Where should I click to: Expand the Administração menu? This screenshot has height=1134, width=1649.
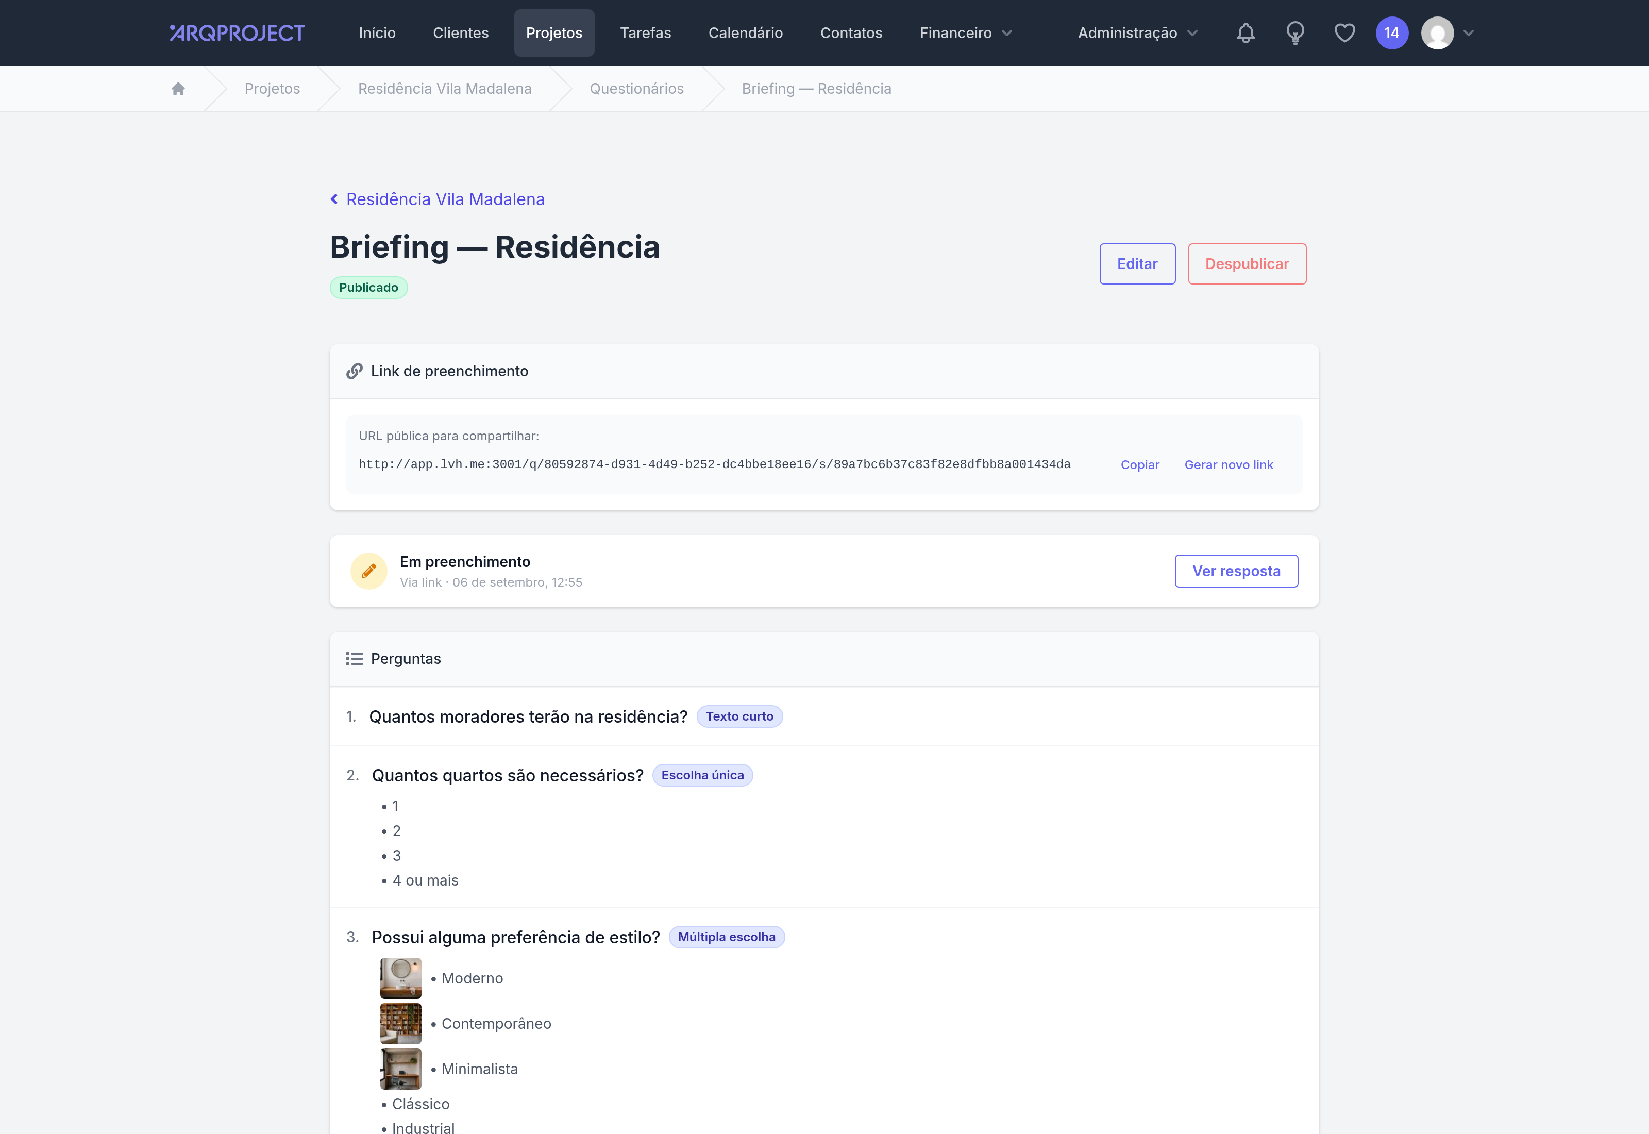coord(1138,32)
